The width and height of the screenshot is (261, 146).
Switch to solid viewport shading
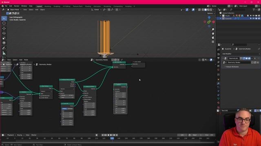point(206,10)
